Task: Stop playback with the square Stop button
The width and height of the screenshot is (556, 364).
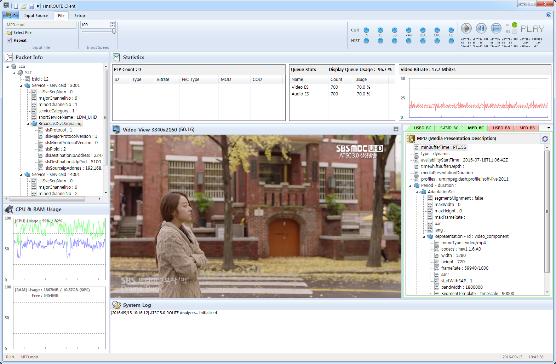Action: [496, 28]
